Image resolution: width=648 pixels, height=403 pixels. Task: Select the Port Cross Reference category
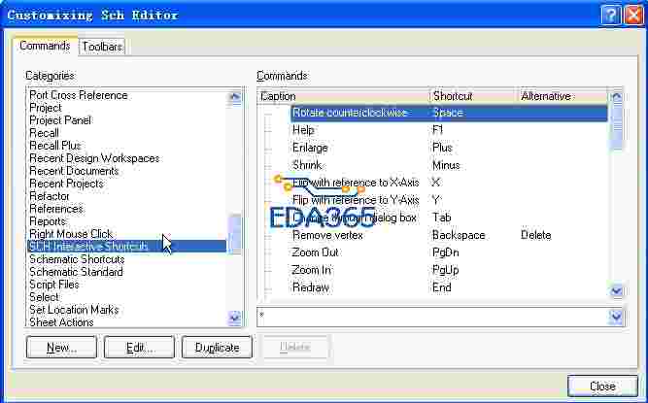[79, 95]
